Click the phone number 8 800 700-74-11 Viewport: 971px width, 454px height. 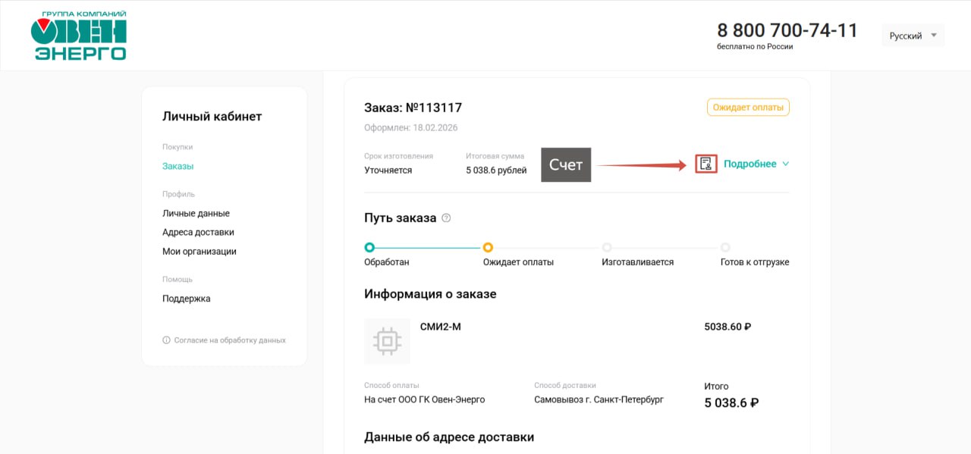787,30
